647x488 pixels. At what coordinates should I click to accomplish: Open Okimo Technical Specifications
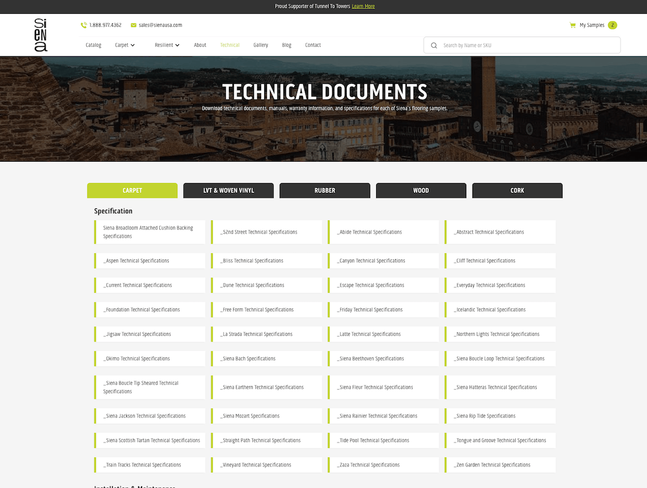pos(150,359)
